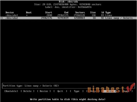Click the label and identifier line
This screenshot has height=102, width=137.
click(x=68, y=7)
